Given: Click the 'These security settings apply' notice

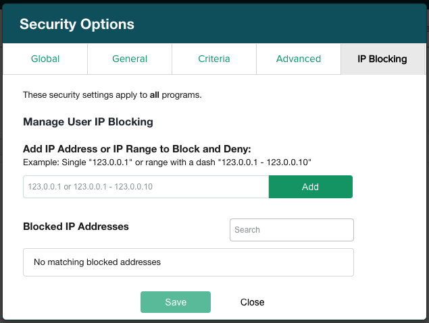Looking at the screenshot, I should coord(112,95).
